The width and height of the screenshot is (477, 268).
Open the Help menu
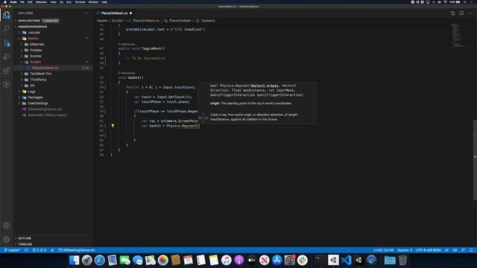coord(104,2)
